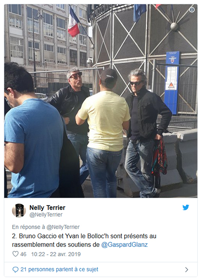
Task: Follow the @NellyTerrier link in the reply line
Action: pos(63,227)
